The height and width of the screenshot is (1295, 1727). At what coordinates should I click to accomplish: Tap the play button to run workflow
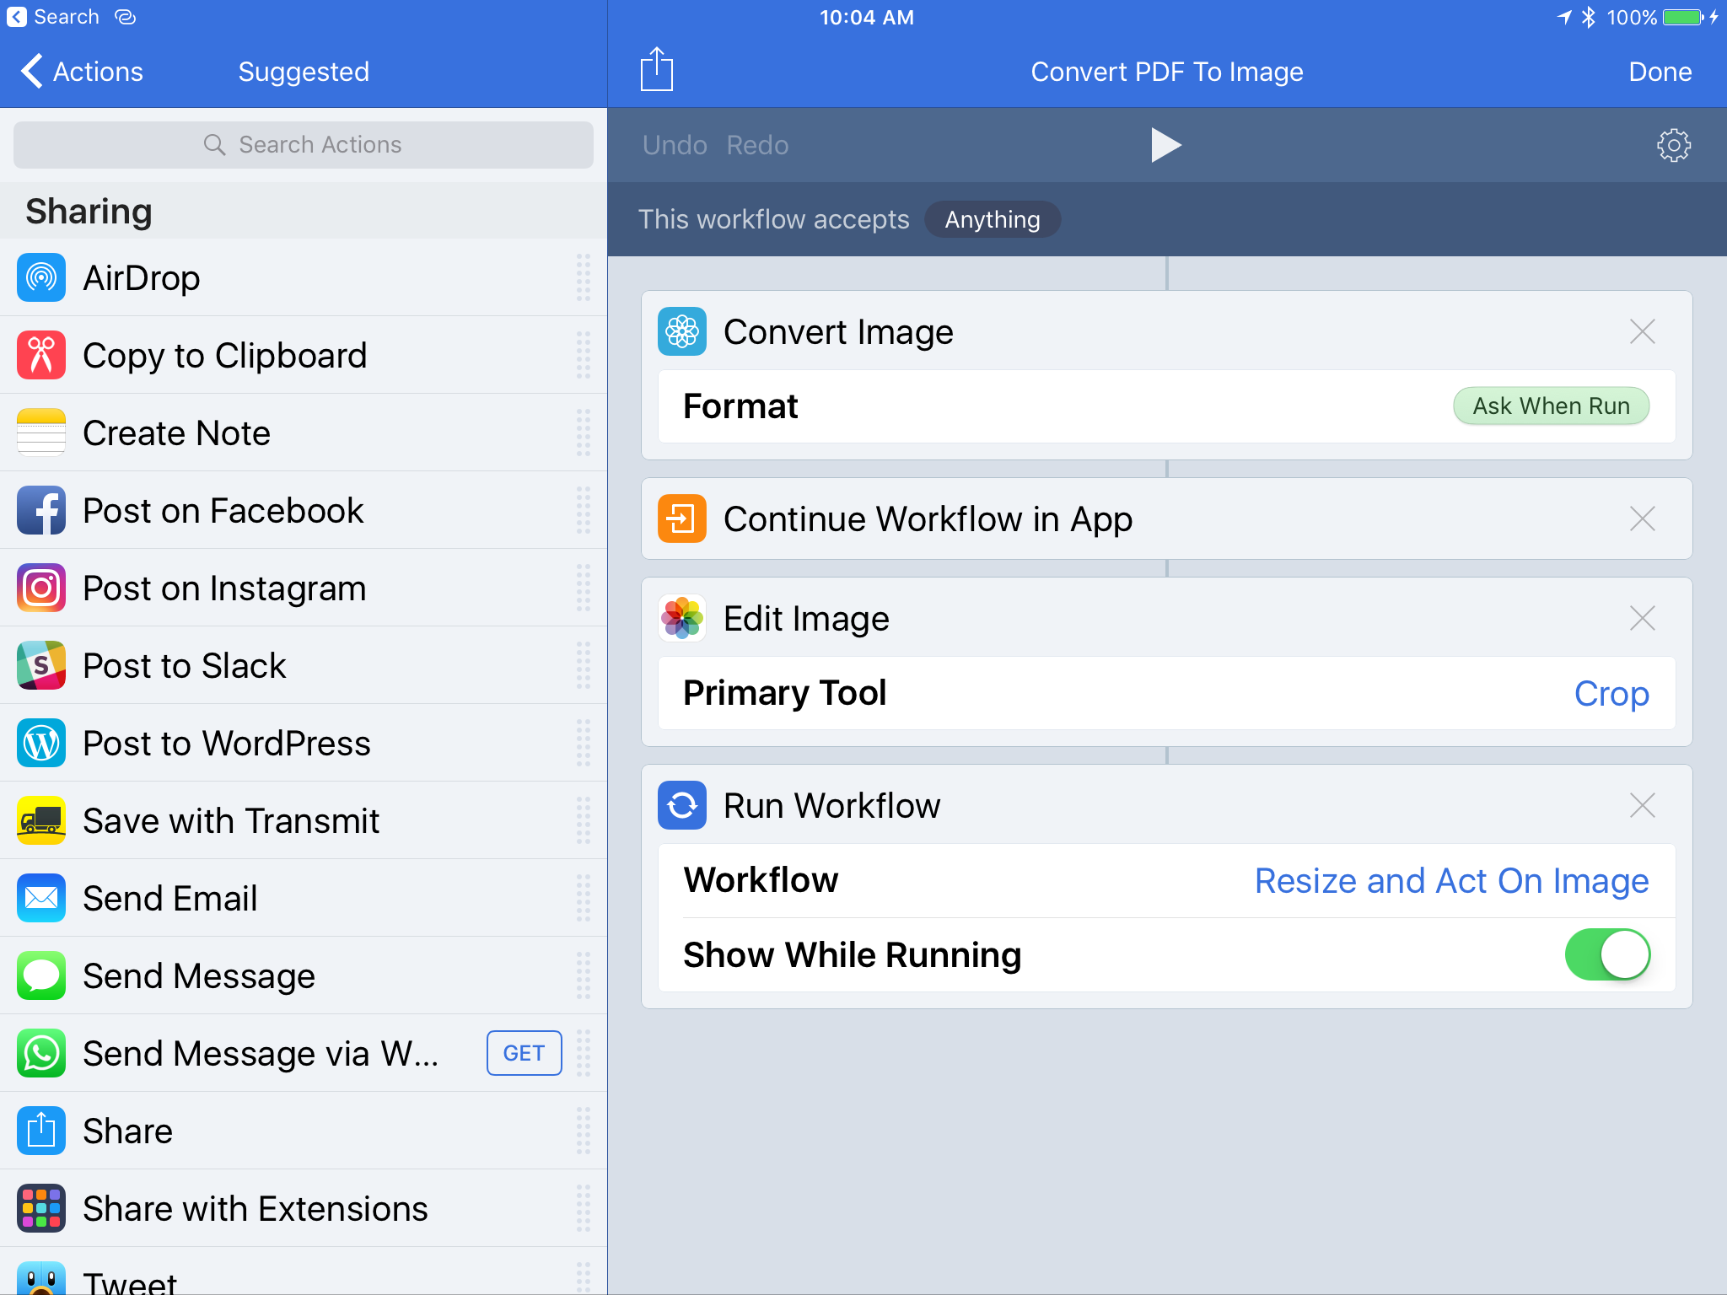point(1165,144)
